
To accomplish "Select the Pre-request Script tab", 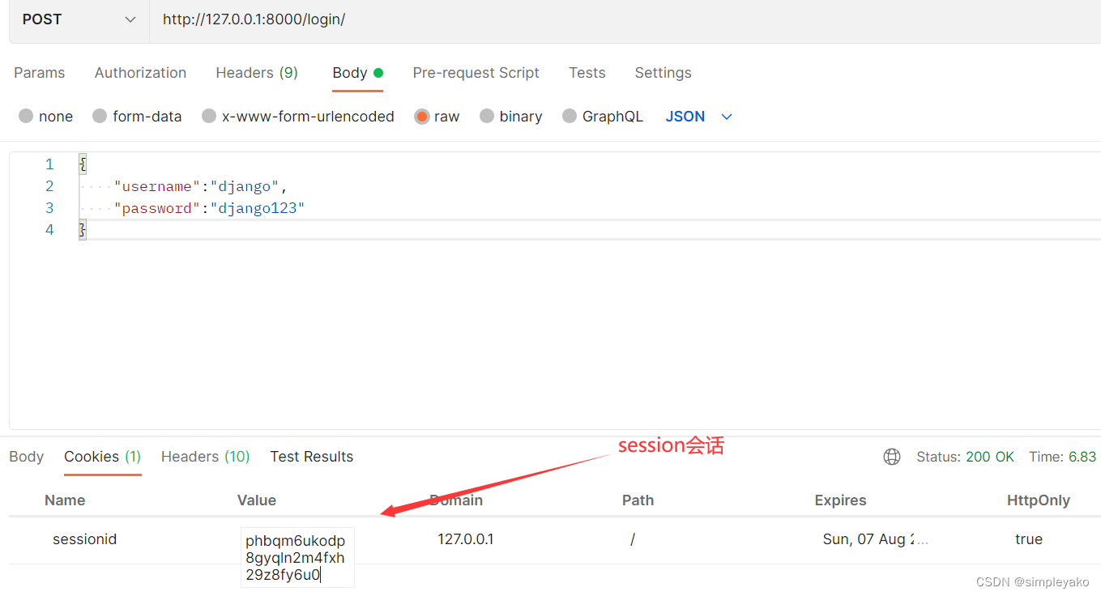I will click(476, 73).
